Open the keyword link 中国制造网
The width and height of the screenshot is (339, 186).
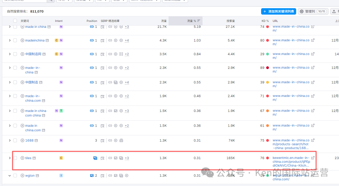pos(33,54)
